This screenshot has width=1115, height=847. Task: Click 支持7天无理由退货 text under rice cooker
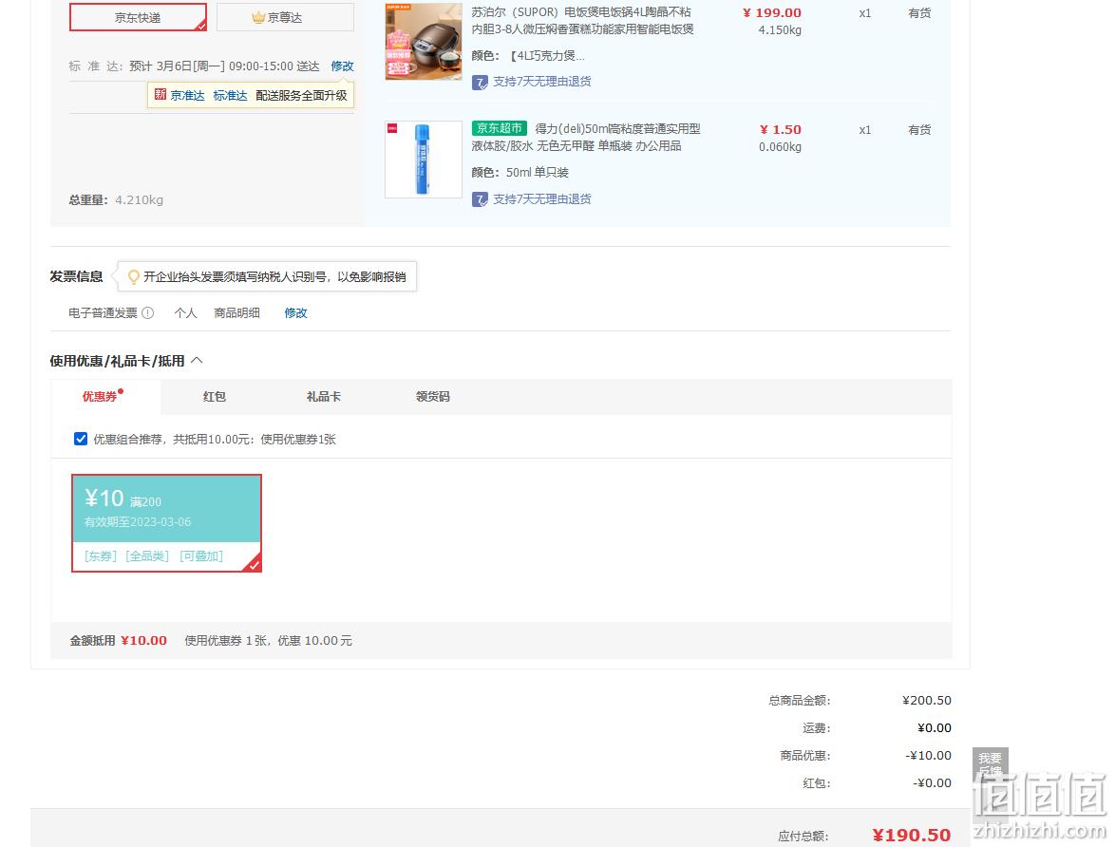tap(542, 82)
